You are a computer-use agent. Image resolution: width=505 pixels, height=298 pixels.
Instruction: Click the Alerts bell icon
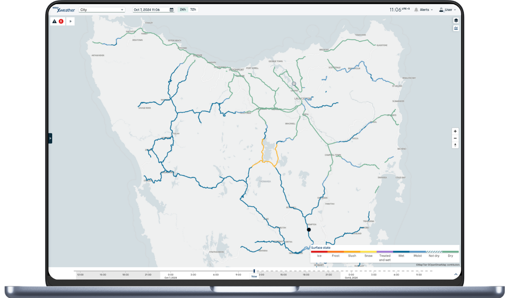(x=416, y=9)
